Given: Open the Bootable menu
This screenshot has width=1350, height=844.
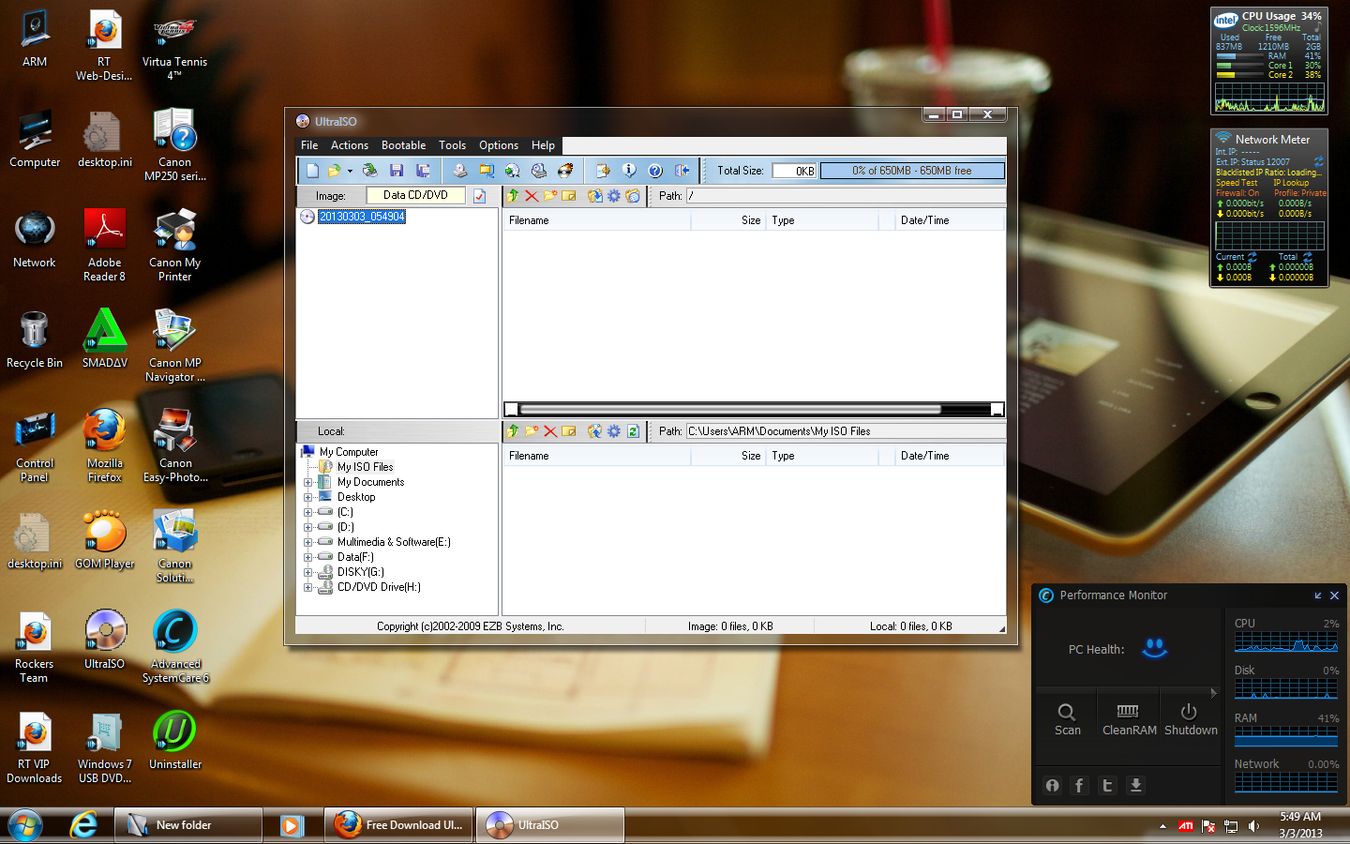Looking at the screenshot, I should click(403, 145).
